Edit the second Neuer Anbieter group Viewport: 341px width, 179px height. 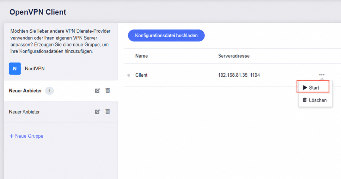point(98,112)
